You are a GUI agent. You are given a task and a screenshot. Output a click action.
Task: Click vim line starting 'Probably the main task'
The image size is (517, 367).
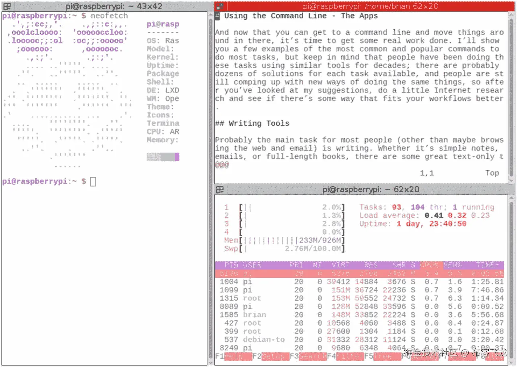pos(359,140)
